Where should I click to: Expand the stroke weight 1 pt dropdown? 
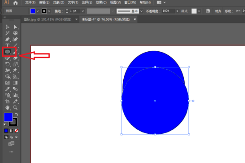(x=83, y=11)
